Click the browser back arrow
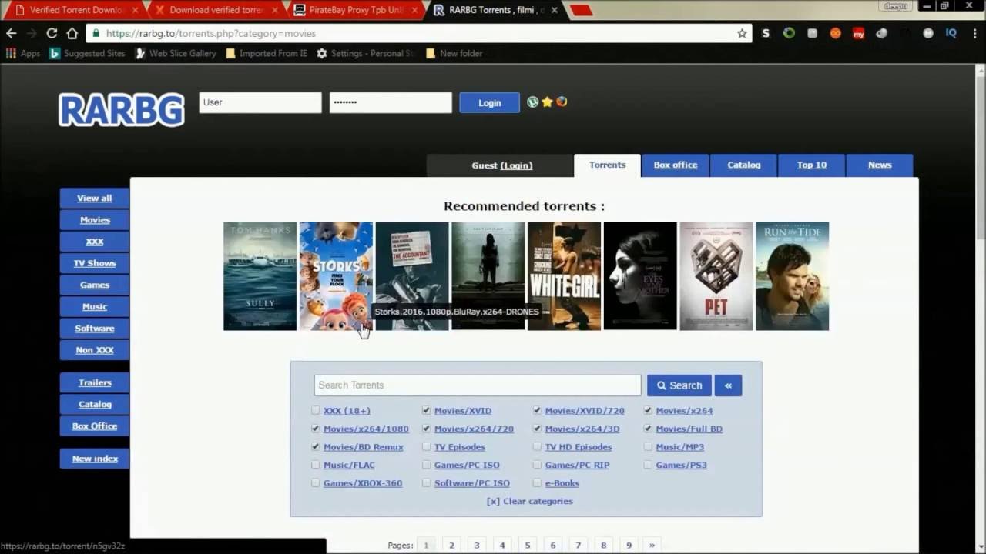This screenshot has height=554, width=986. pyautogui.click(x=12, y=33)
